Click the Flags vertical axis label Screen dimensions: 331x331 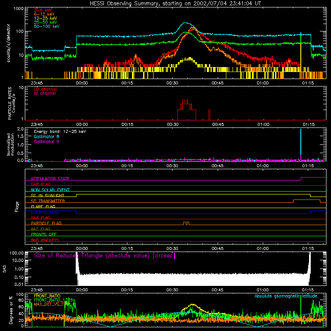pos(17,206)
